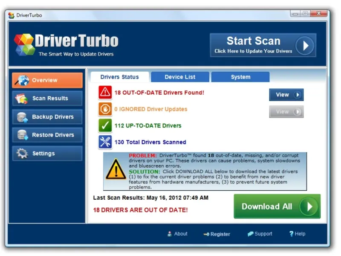The height and width of the screenshot is (256, 341).
Task: Switch to the System tab
Action: click(x=240, y=77)
